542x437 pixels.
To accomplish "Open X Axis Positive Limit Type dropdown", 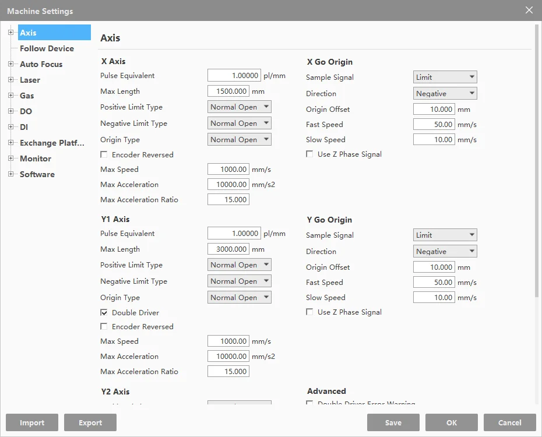I will (240, 107).
